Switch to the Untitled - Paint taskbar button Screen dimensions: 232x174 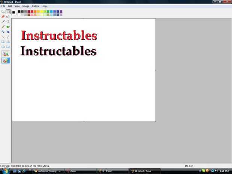[x=145, y=171]
